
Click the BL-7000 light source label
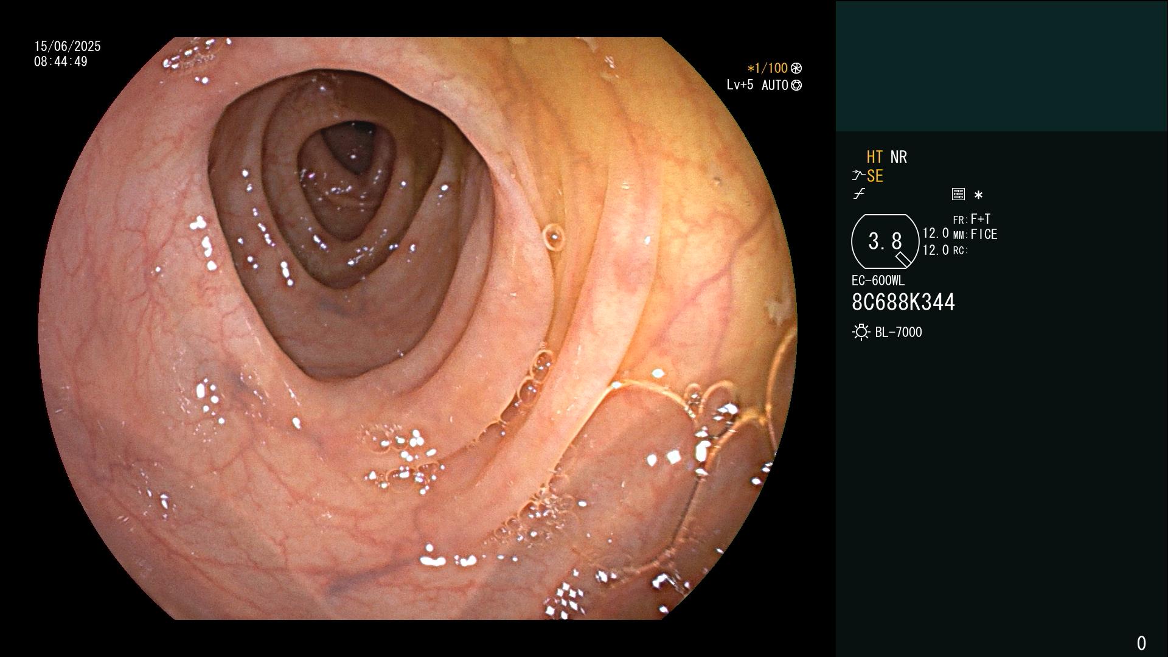(899, 332)
